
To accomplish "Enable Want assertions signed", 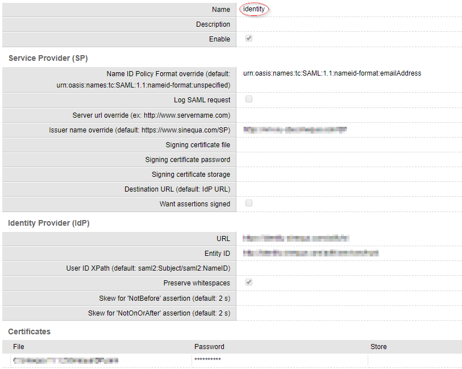I will point(248,203).
